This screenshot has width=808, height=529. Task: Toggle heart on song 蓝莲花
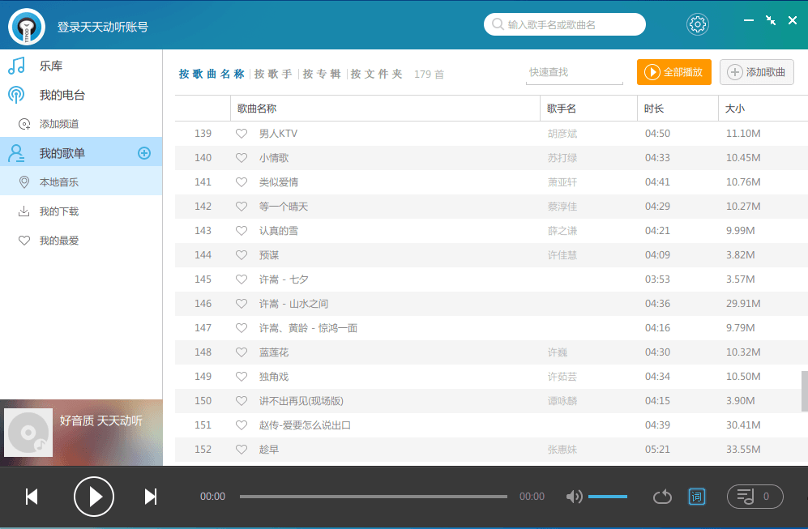coord(241,352)
